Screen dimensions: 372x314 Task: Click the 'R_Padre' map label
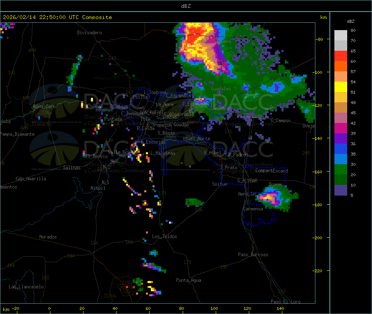(237, 155)
